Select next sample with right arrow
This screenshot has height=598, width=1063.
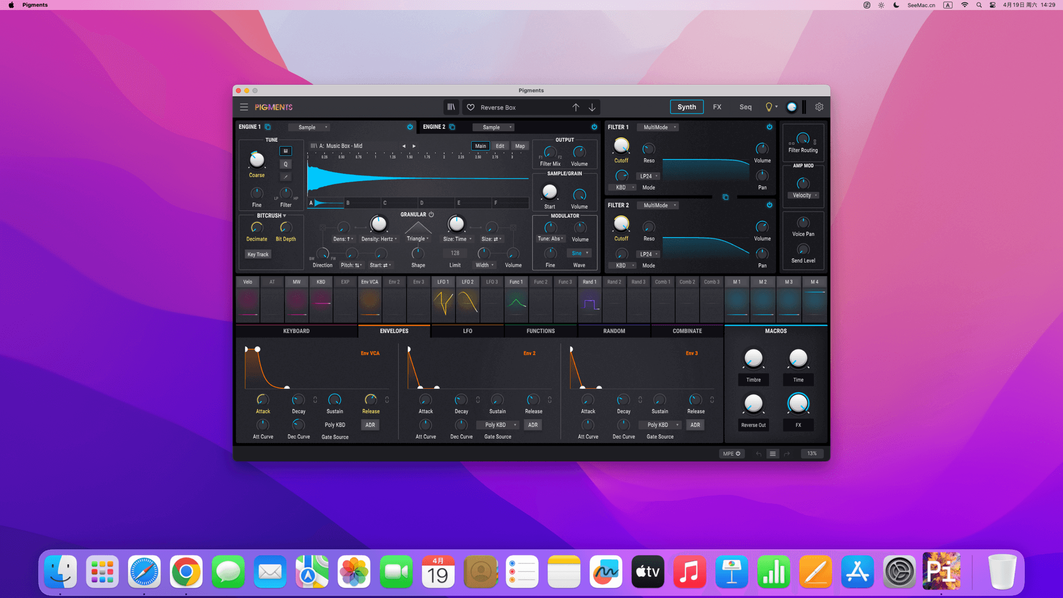pos(414,146)
